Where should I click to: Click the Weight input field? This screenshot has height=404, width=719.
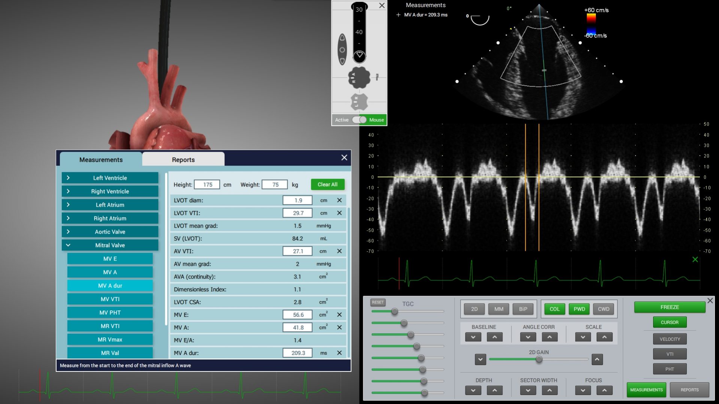(x=275, y=185)
